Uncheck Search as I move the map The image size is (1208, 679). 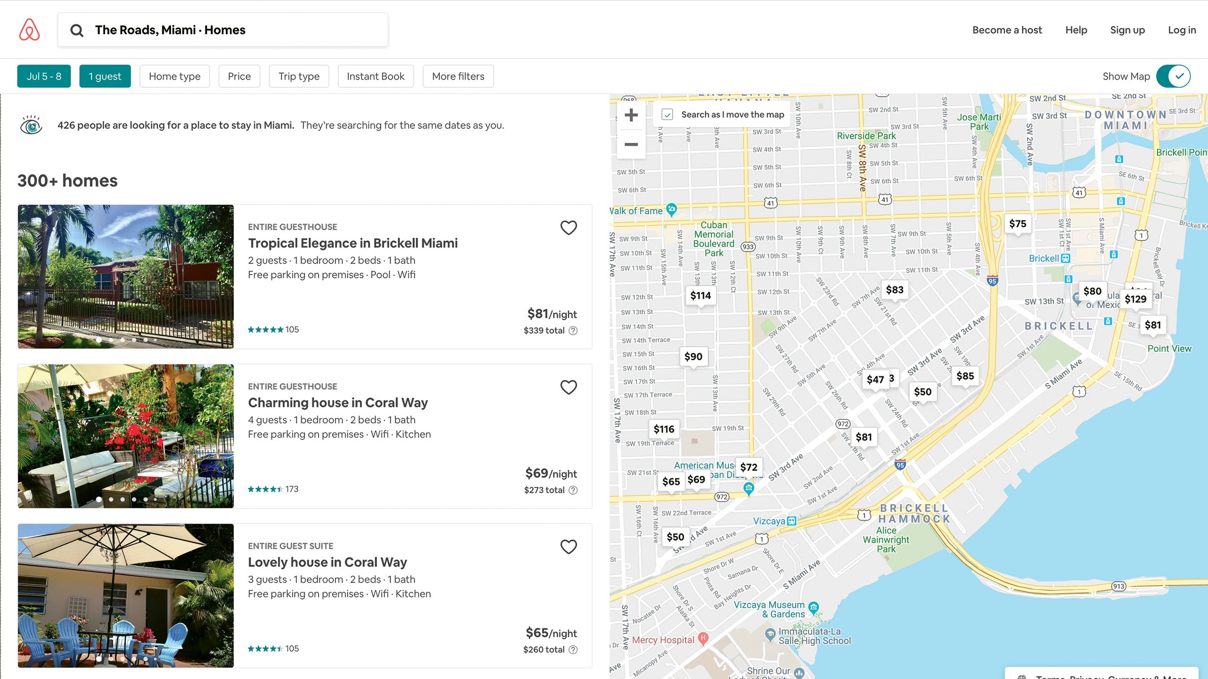667,115
